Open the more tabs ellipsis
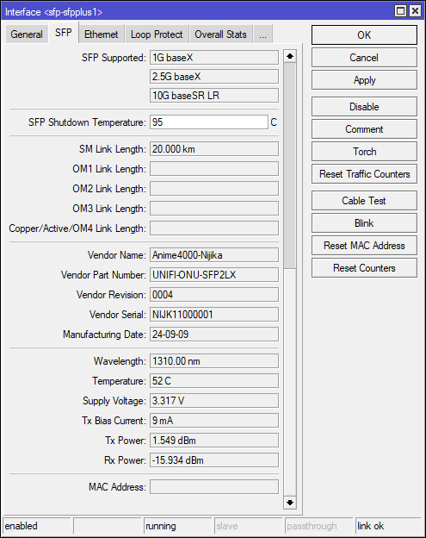Image resolution: width=426 pixels, height=538 pixels. [262, 34]
